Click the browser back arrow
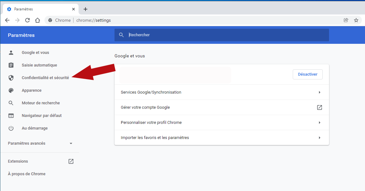365x191 pixels. tap(7, 20)
